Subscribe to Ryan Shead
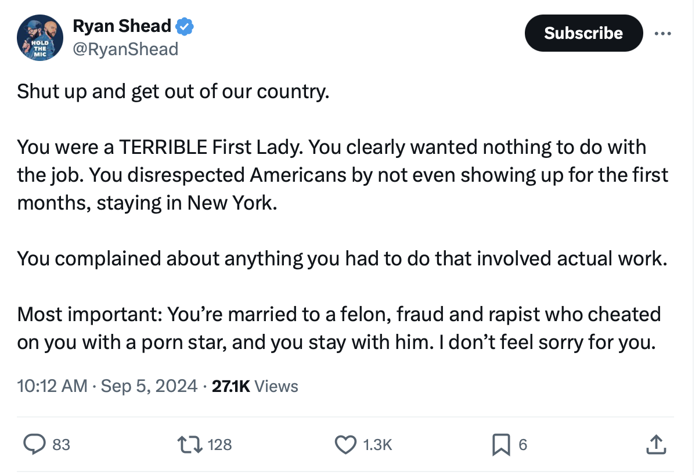The height and width of the screenshot is (475, 699). [583, 33]
